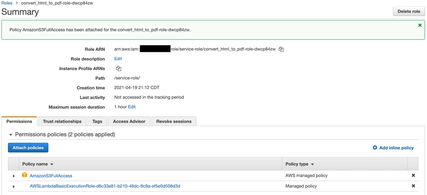Open the Access Advisor tab
Viewport: 427px width, 195px height.
click(x=129, y=121)
